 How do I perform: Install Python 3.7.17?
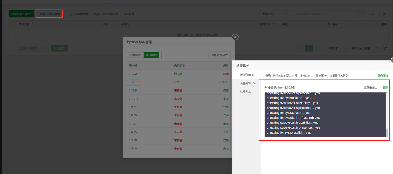[226, 123]
